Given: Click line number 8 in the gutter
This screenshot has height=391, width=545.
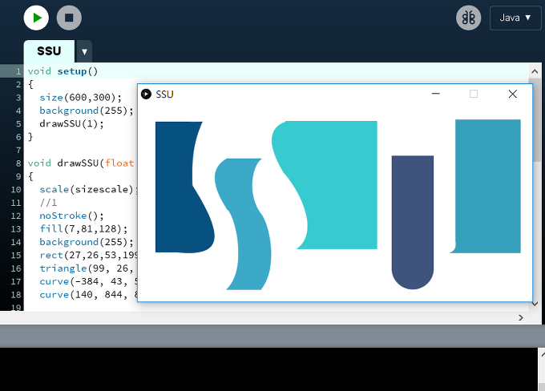Looking at the screenshot, I should pos(18,163).
